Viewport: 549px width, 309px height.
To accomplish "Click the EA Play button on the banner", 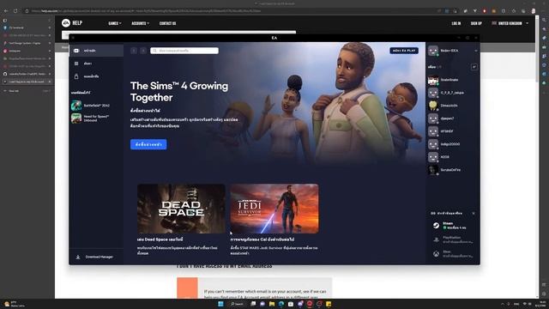I will 404,51.
